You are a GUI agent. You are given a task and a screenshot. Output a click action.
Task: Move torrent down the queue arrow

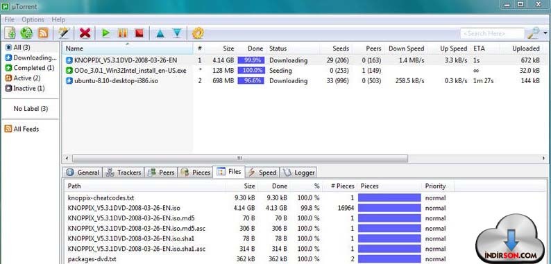[x=178, y=33]
